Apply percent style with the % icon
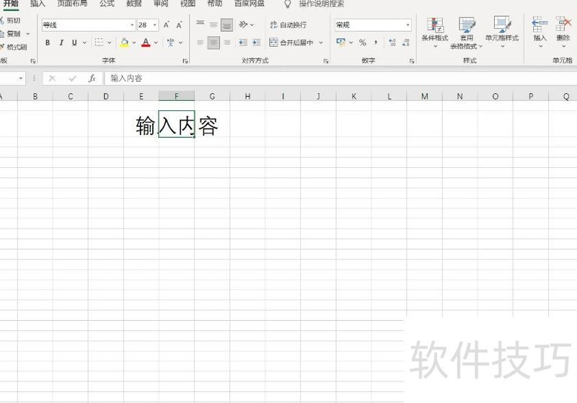Image resolution: width=577 pixels, height=403 pixels. pyautogui.click(x=363, y=43)
